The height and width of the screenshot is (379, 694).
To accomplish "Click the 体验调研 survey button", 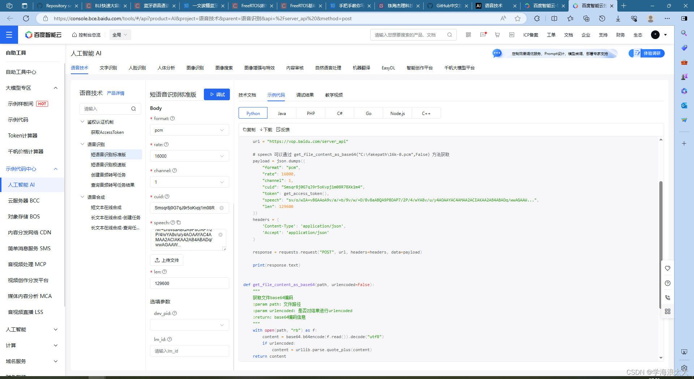I will [647, 53].
